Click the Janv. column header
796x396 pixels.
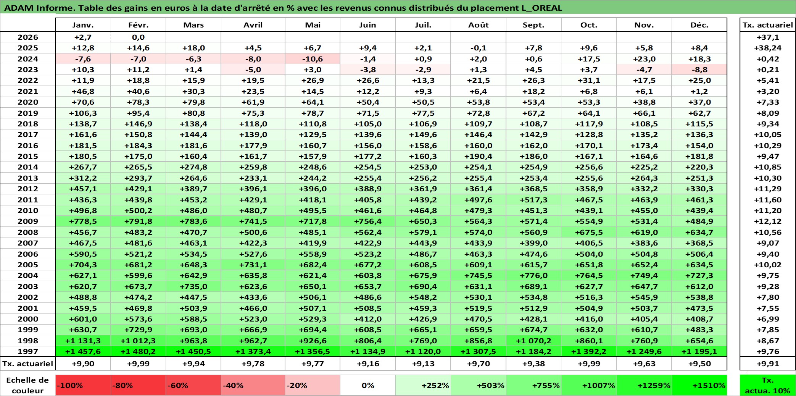pos(83,25)
